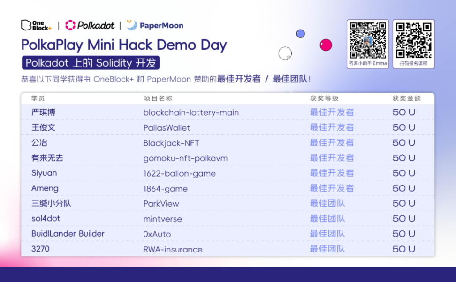Select the name 严琪博
This screenshot has height=282, width=456.
(x=43, y=112)
